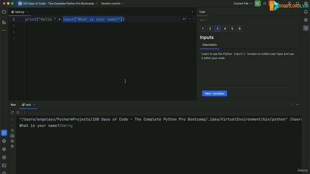Image resolution: width=310 pixels, height=174 pixels.
Task: Open the Run tool window icon
Action: [4, 133]
